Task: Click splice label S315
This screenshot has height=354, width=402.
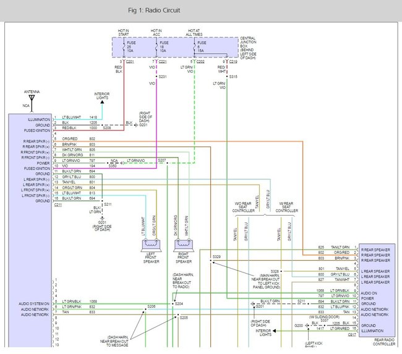Action: click(233, 77)
